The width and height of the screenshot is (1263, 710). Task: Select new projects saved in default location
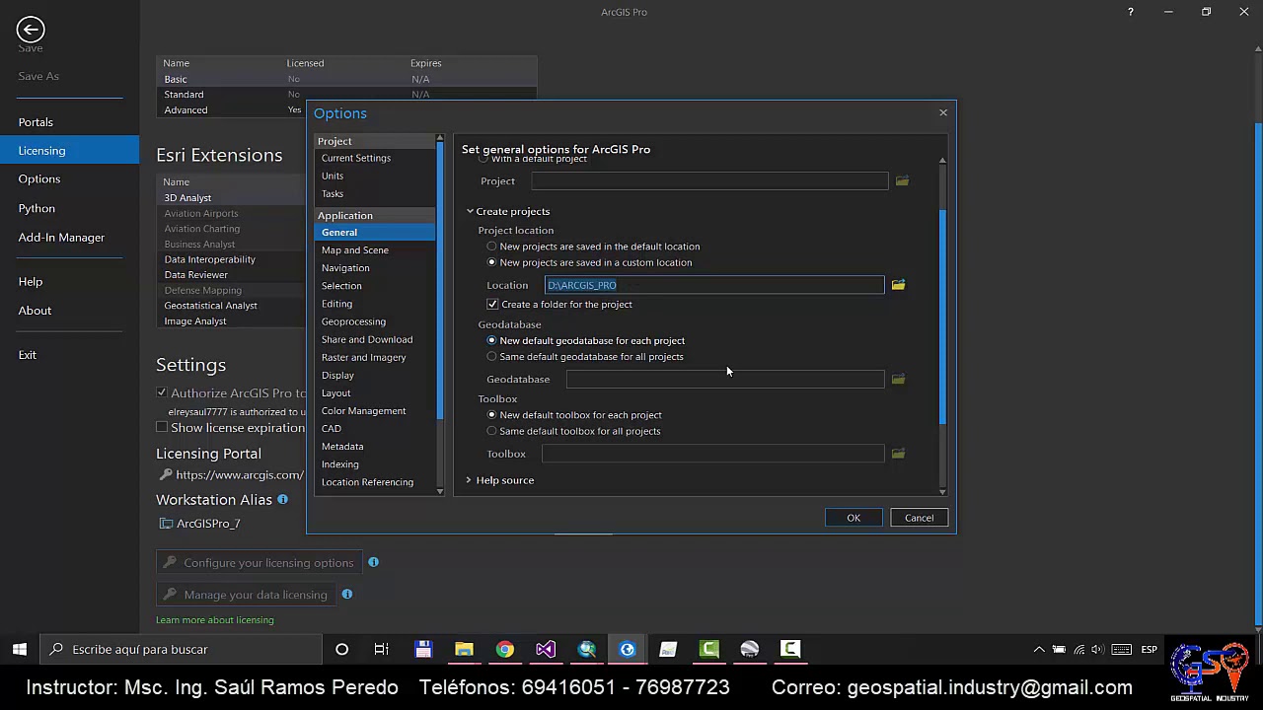[492, 247]
